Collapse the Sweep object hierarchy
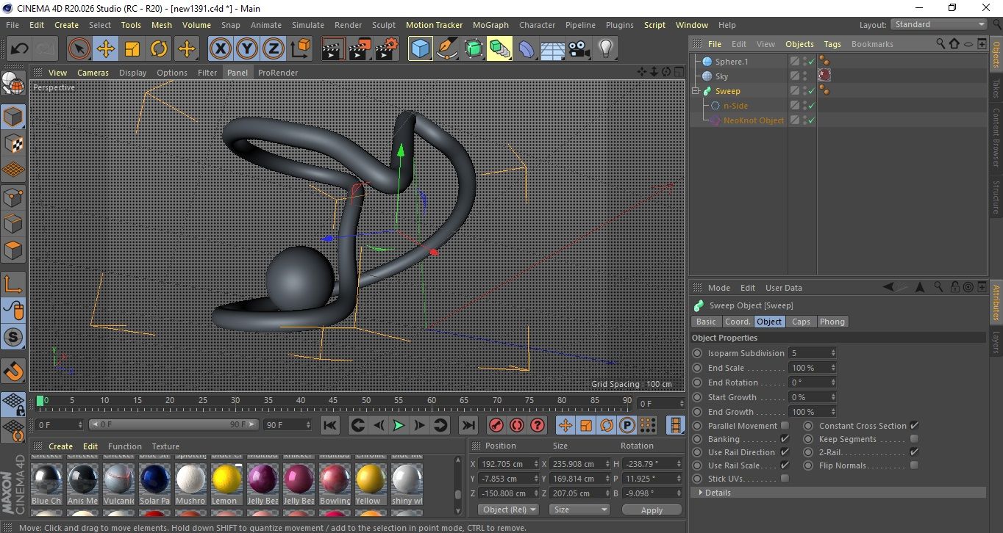This screenshot has height=533, width=1003. pyautogui.click(x=696, y=91)
